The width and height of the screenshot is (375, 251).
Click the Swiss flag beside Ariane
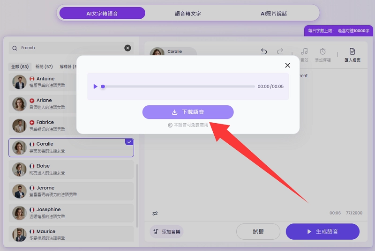[x=32, y=101]
